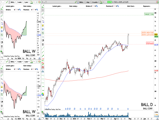Click position settings gears in daily chart

(x=118, y=6)
